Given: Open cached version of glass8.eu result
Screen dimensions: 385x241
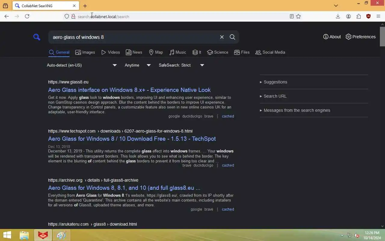Looking at the screenshot, I should click(228, 116).
